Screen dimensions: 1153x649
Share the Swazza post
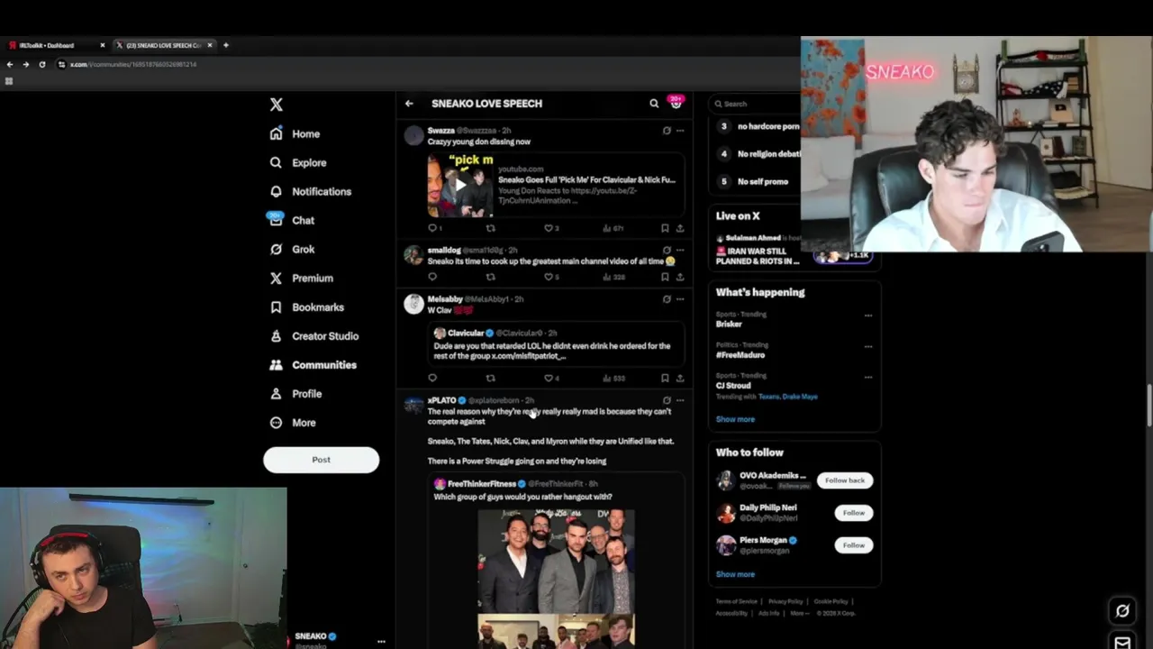pos(679,228)
